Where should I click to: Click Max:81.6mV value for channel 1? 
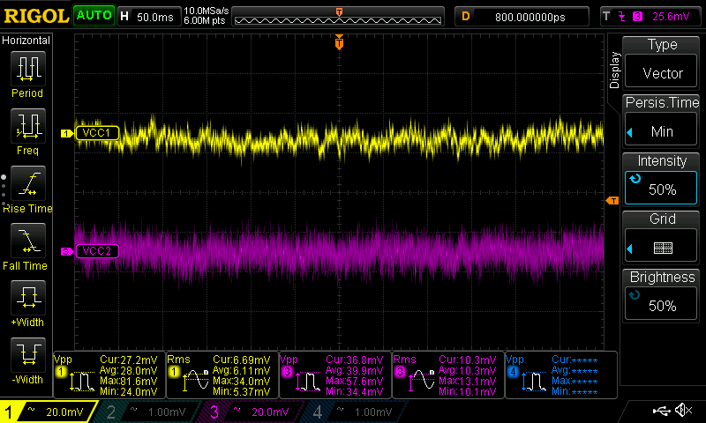click(128, 381)
